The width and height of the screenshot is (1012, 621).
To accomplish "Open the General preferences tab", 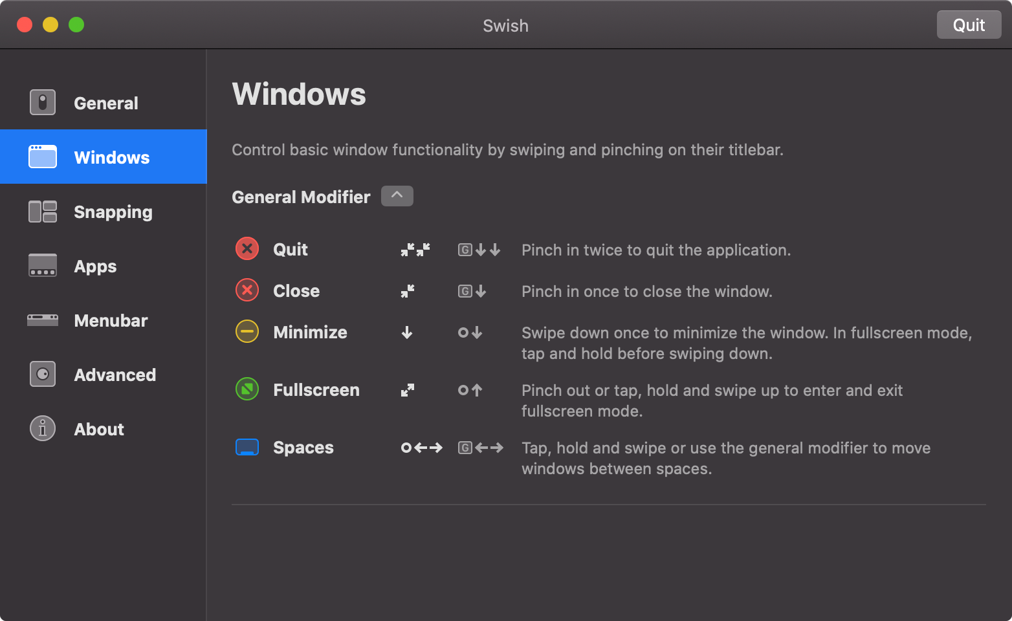I will [x=104, y=102].
